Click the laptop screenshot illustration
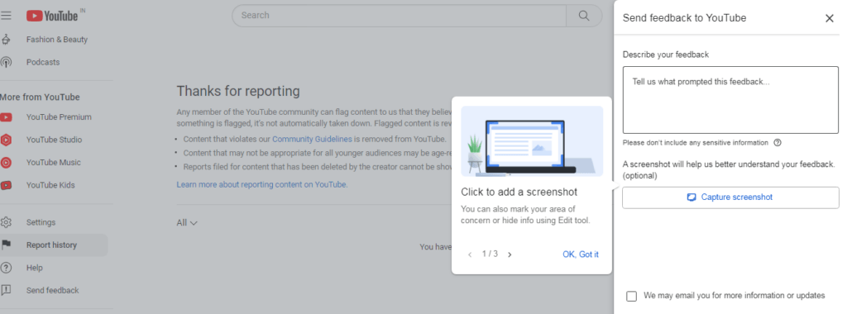The height and width of the screenshot is (314, 847). pos(532,140)
